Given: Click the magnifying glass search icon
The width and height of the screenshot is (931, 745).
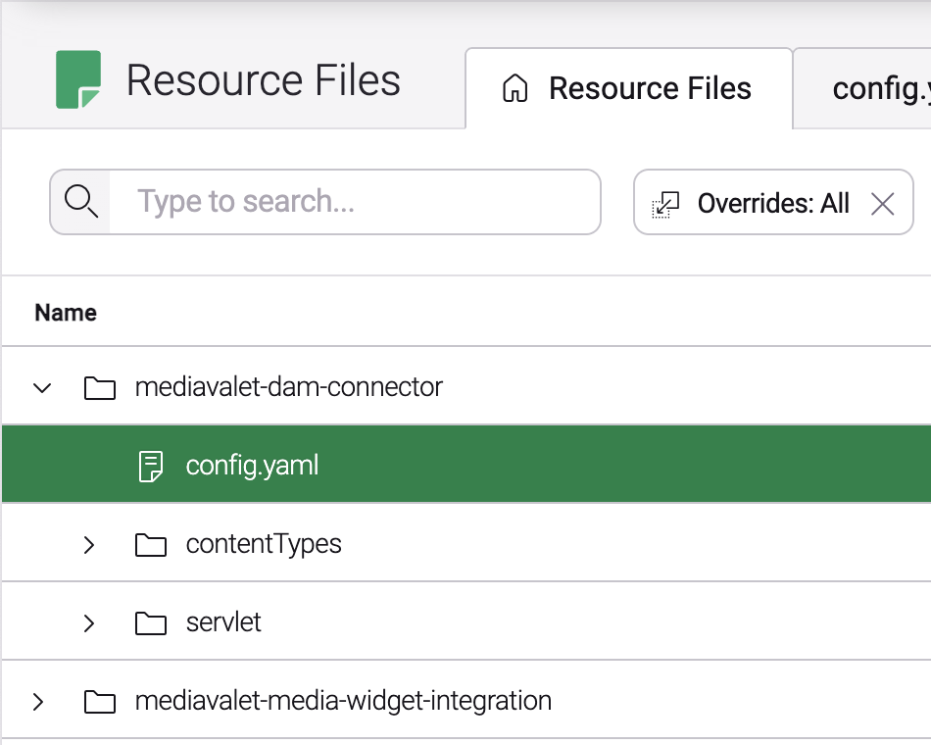Looking at the screenshot, I should pyautogui.click(x=80, y=201).
